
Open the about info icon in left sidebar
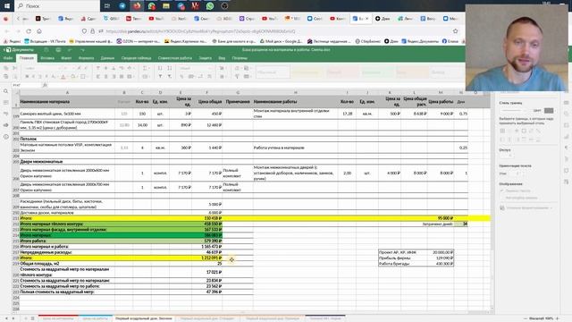[6, 137]
